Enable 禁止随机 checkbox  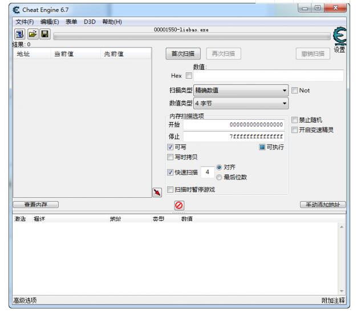point(294,120)
